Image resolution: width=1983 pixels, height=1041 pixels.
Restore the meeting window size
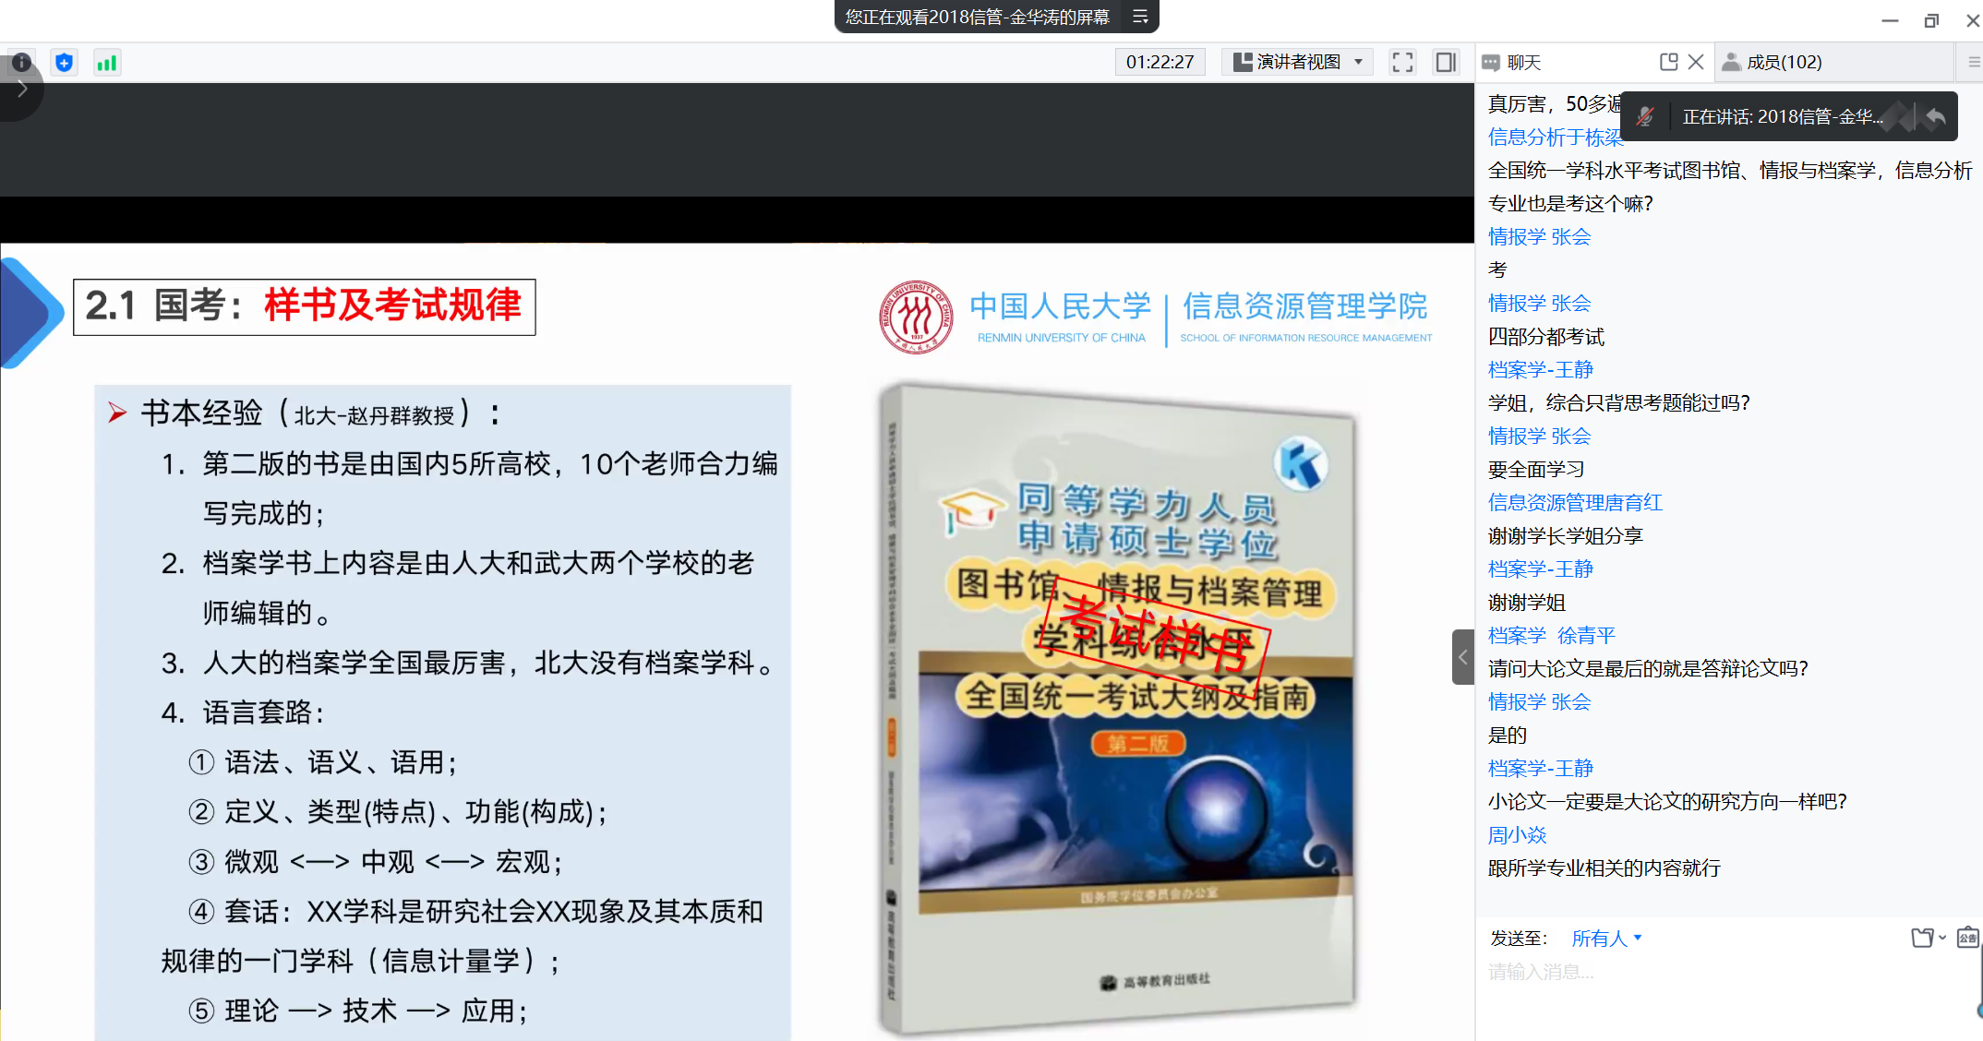coord(1931,20)
